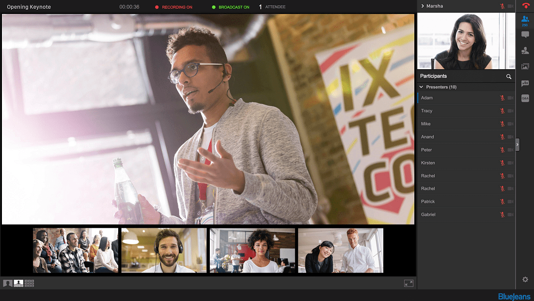Collapse the right side panel arrow
Screen dimensions: 534x301
point(518,144)
